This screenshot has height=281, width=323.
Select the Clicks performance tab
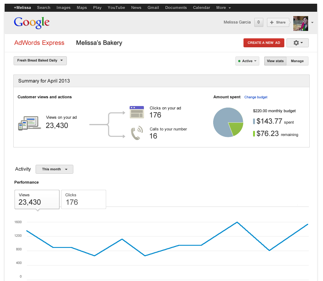pyautogui.click(x=84, y=199)
